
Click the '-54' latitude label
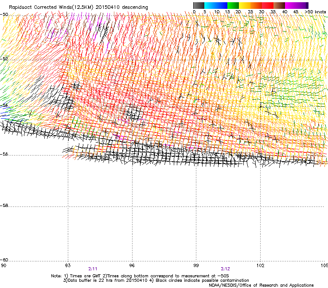[x=4, y=105]
